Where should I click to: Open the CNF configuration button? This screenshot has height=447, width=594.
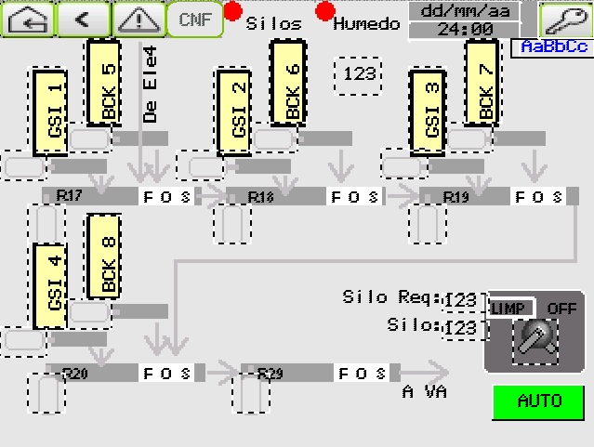tap(194, 19)
